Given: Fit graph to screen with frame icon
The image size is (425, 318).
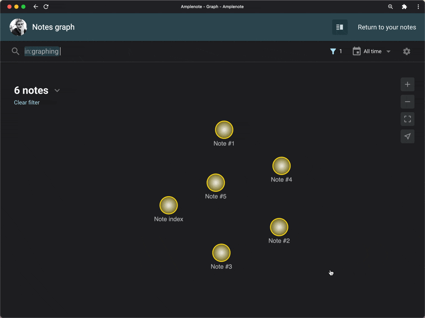Looking at the screenshot, I should click(x=408, y=119).
